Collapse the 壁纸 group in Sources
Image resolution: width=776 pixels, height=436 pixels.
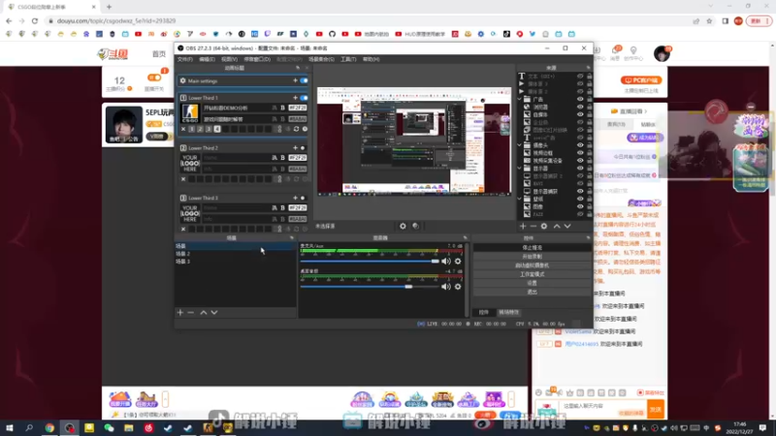point(520,199)
